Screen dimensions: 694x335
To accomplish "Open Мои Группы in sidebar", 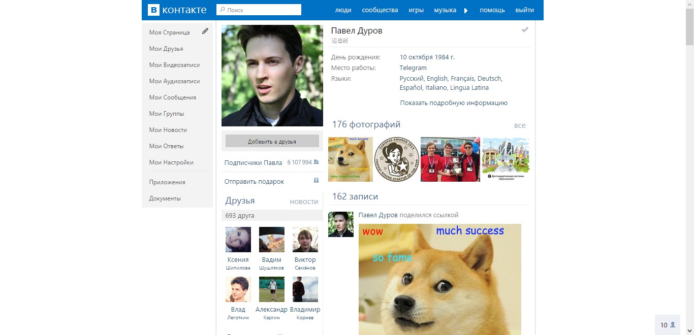I will 167,114.
